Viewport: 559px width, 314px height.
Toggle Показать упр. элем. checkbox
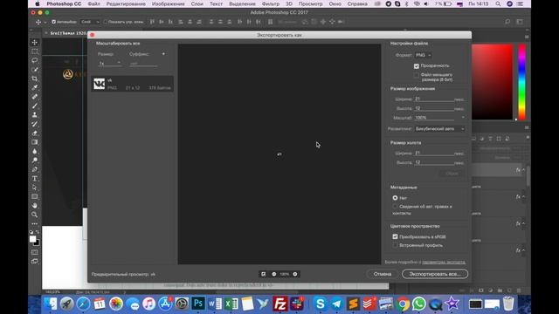click(x=105, y=22)
